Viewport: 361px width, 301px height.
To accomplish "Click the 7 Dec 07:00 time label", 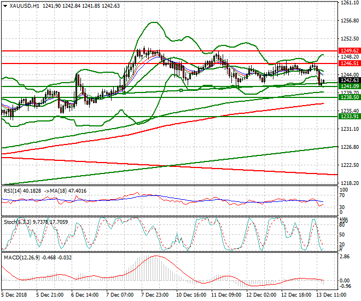I will pyautogui.click(x=120, y=295).
